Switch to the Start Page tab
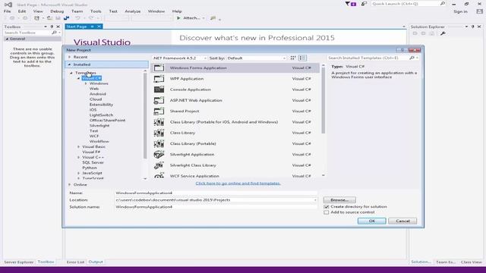The image size is (486, 273). (77, 27)
